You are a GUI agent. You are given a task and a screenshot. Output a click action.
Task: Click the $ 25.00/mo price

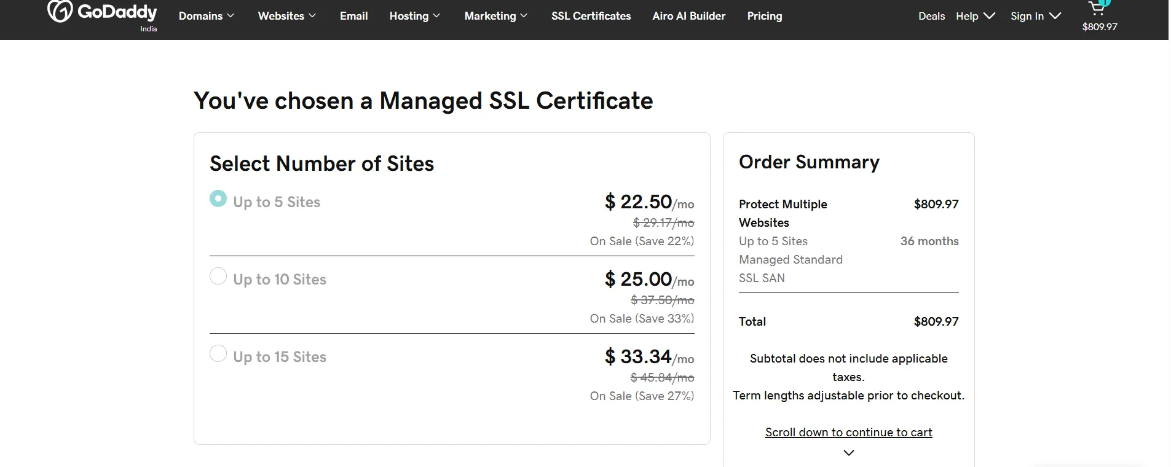pyautogui.click(x=650, y=279)
